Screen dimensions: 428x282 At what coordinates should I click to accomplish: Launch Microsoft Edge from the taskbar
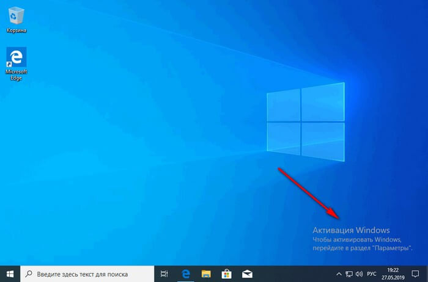186,274
